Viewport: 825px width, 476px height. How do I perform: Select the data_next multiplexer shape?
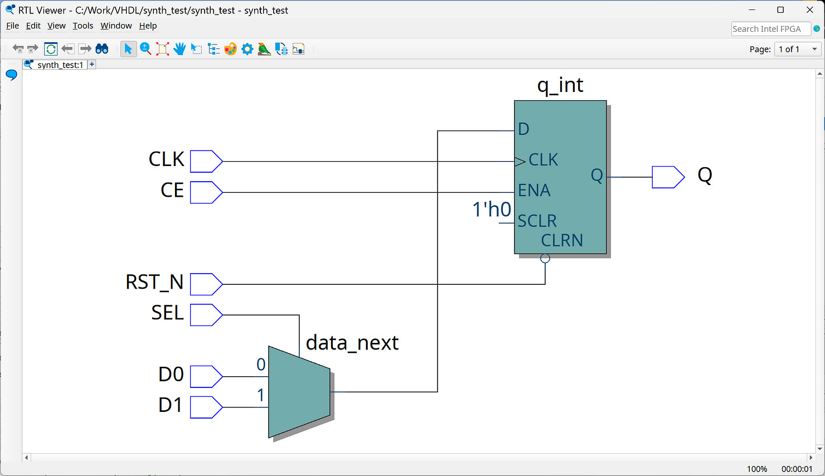click(x=299, y=392)
